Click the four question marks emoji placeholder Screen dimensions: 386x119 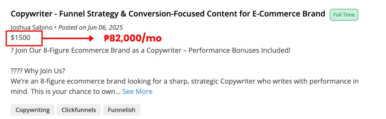[17, 71]
